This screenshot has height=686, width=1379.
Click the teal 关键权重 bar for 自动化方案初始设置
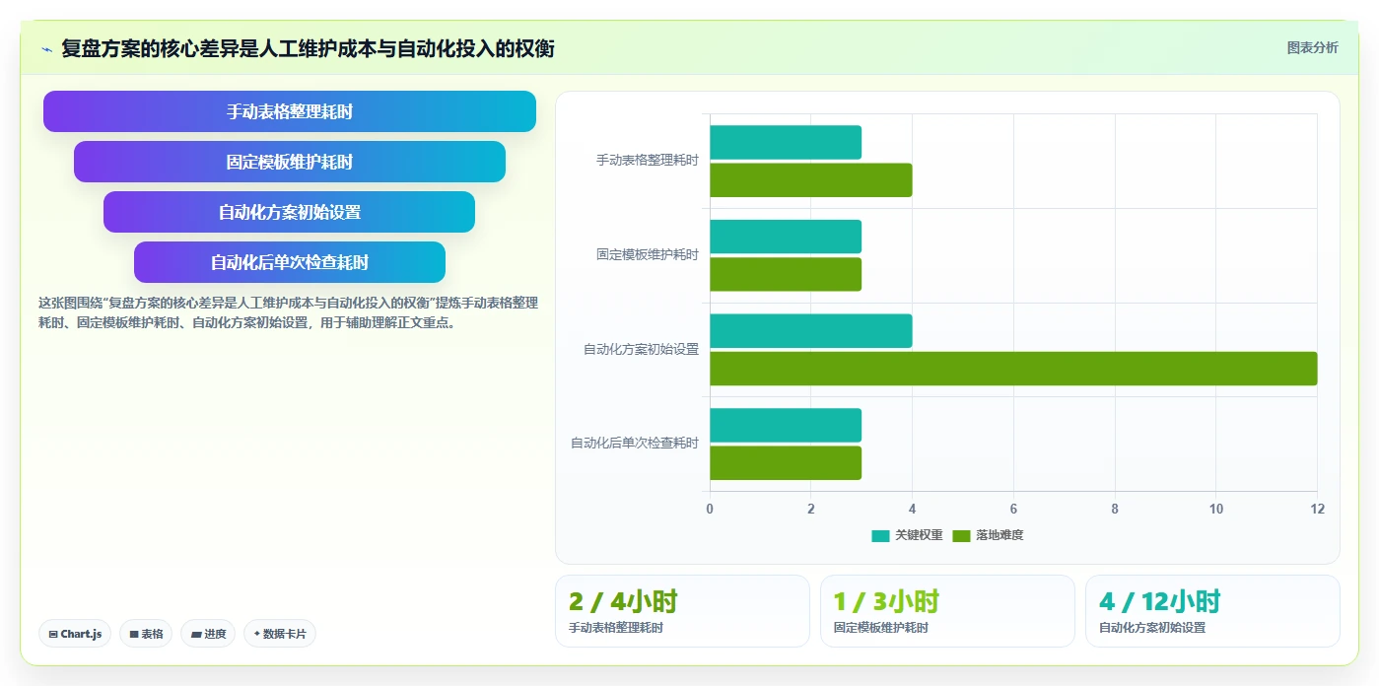tap(811, 331)
